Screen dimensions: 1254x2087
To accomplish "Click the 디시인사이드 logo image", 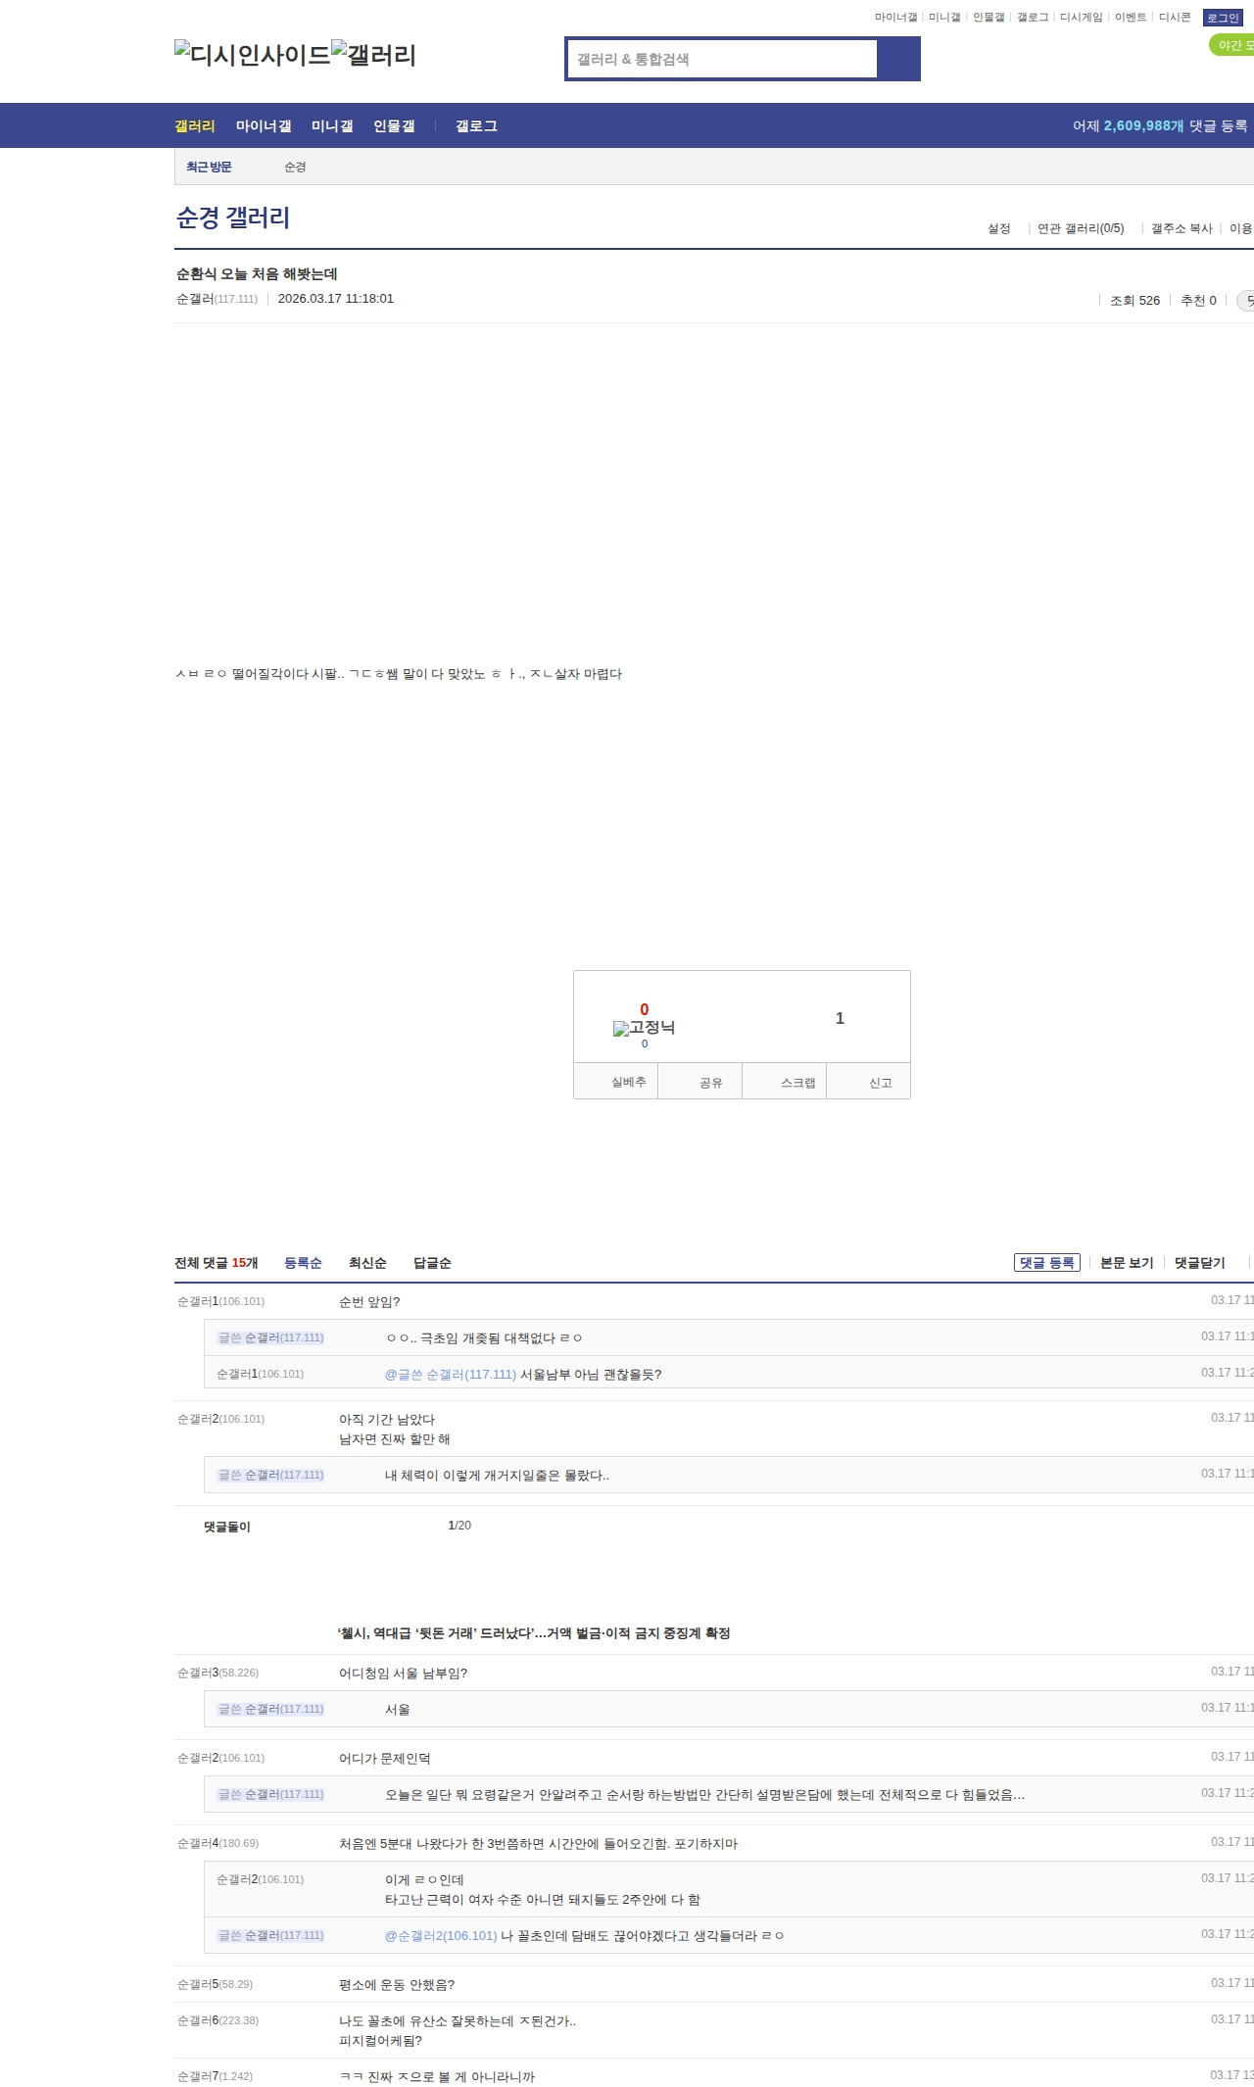I will [253, 55].
